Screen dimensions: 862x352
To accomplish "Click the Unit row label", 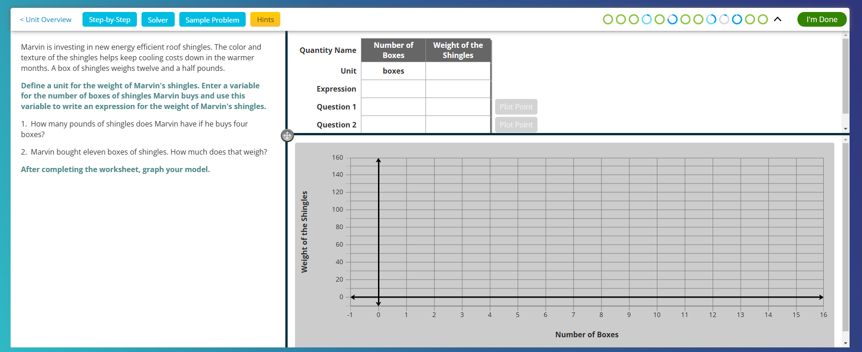I will coord(348,71).
